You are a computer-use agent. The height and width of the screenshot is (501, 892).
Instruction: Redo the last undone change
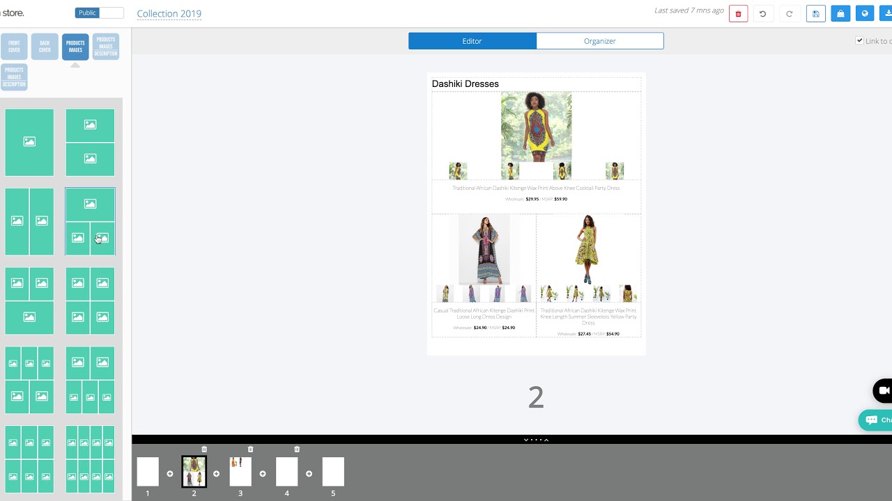(789, 13)
